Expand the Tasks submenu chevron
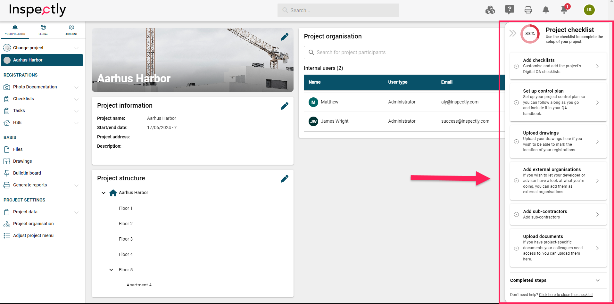614x304 pixels. tap(76, 111)
